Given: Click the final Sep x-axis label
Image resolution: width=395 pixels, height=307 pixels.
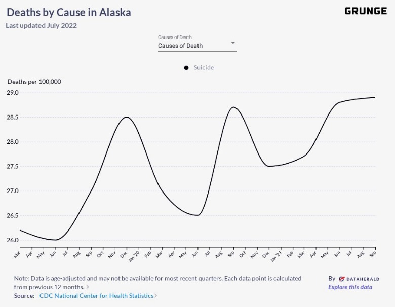Looking at the screenshot, I should [373, 254].
